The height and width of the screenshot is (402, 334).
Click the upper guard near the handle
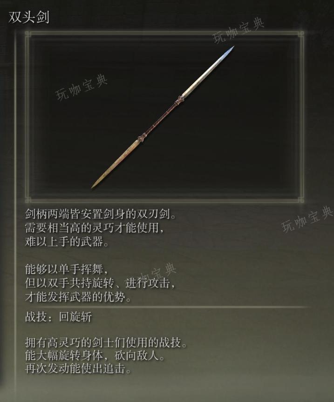pyautogui.click(x=179, y=100)
